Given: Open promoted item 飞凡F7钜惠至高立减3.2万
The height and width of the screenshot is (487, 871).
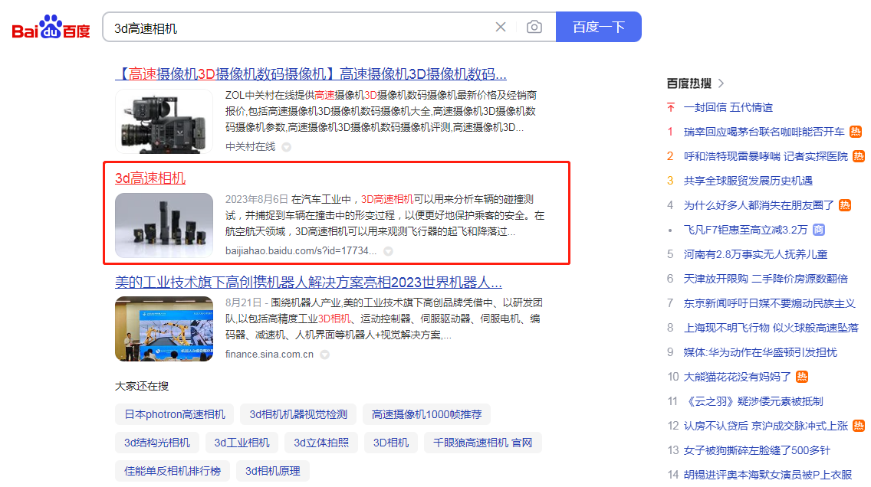Looking at the screenshot, I should [x=745, y=230].
